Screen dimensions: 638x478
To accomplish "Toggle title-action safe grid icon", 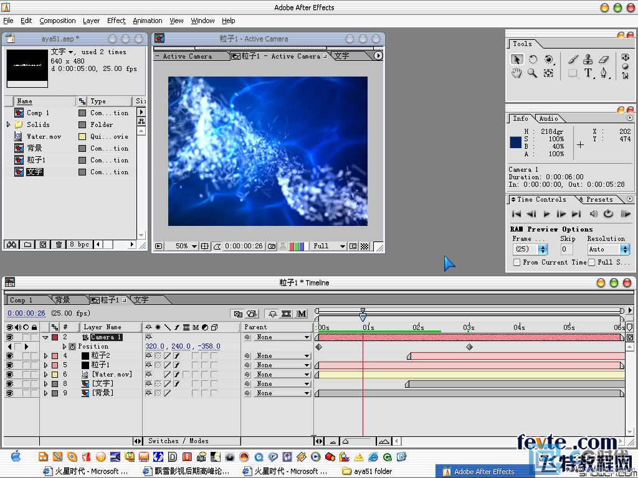I will pyautogui.click(x=204, y=246).
